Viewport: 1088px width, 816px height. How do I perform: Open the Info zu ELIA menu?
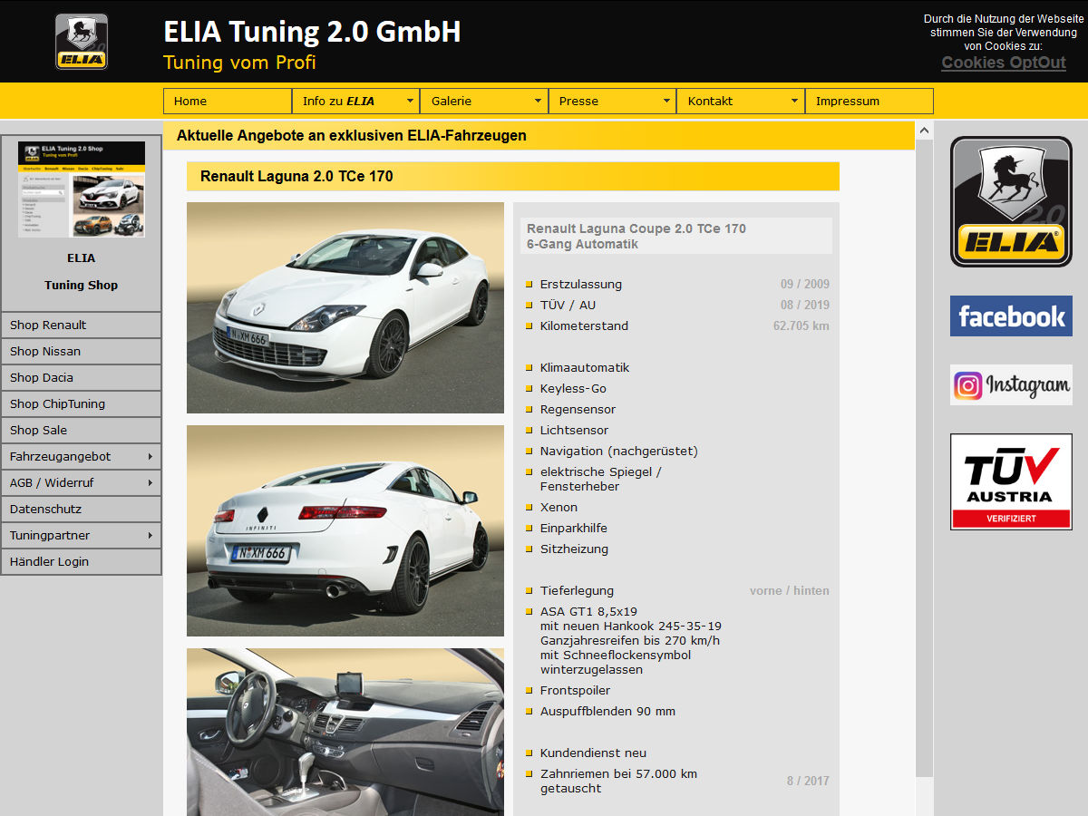(x=355, y=101)
